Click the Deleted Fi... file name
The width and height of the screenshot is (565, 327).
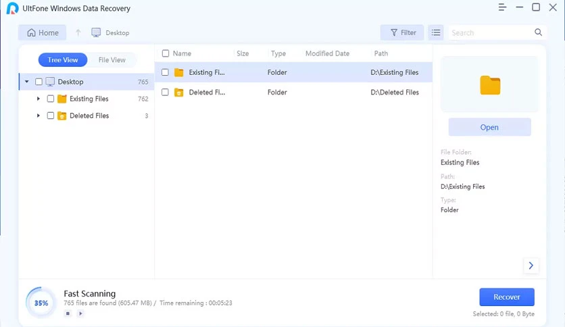[207, 93]
